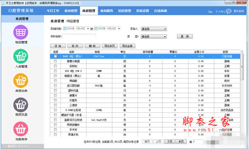Image resolution: width=249 pixels, height=149 pixels.
Task: Click 补牙材料 category cell
Action: pos(227,85)
